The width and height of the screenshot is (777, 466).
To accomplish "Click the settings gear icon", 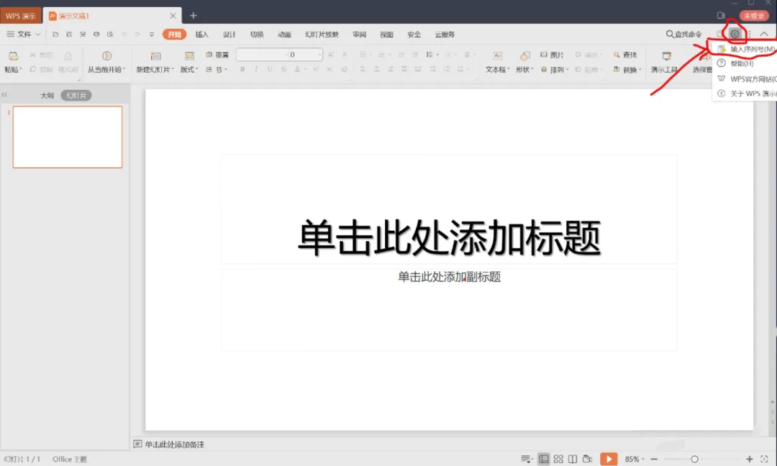I will coord(735,35).
